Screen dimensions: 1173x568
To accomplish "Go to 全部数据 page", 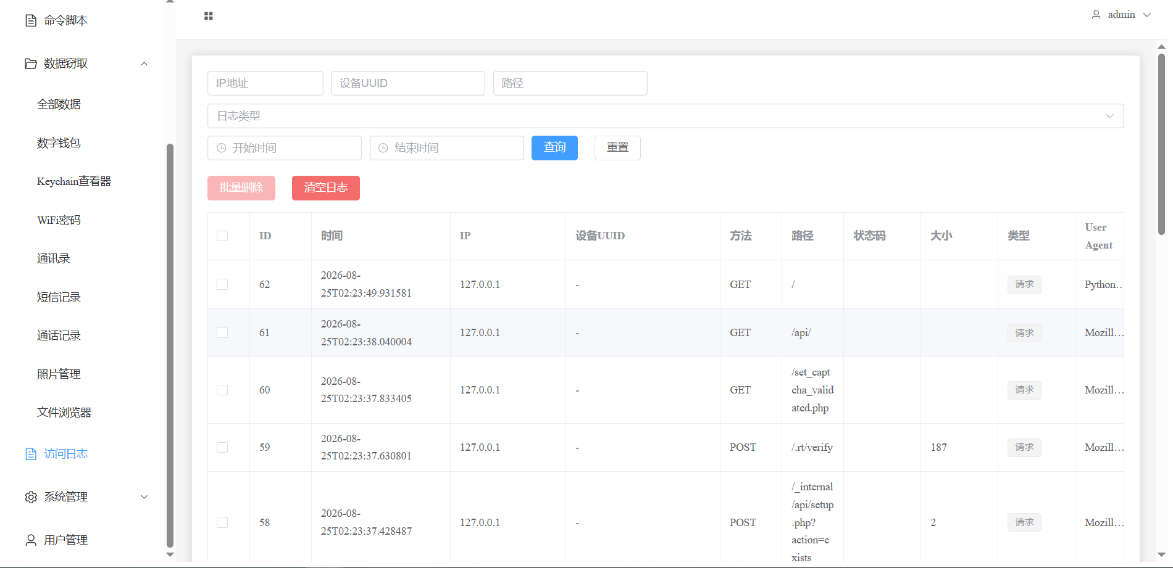I will [59, 105].
